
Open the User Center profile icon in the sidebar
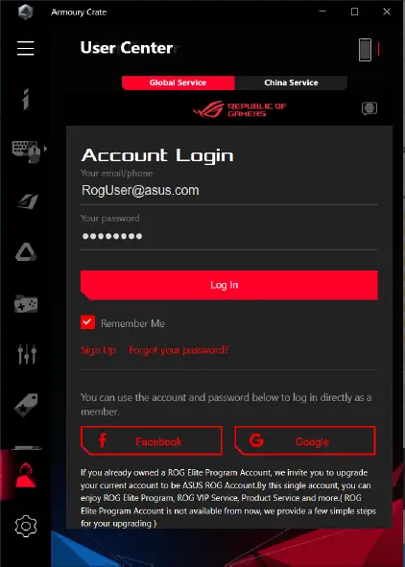coord(26,475)
